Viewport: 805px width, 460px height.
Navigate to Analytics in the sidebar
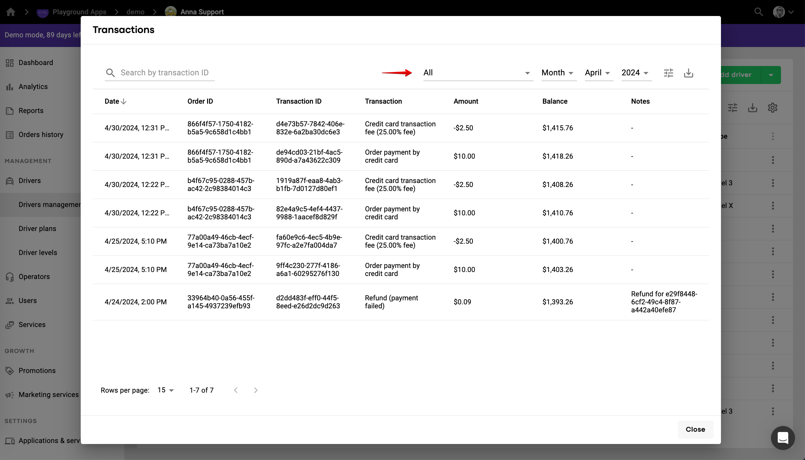33,87
